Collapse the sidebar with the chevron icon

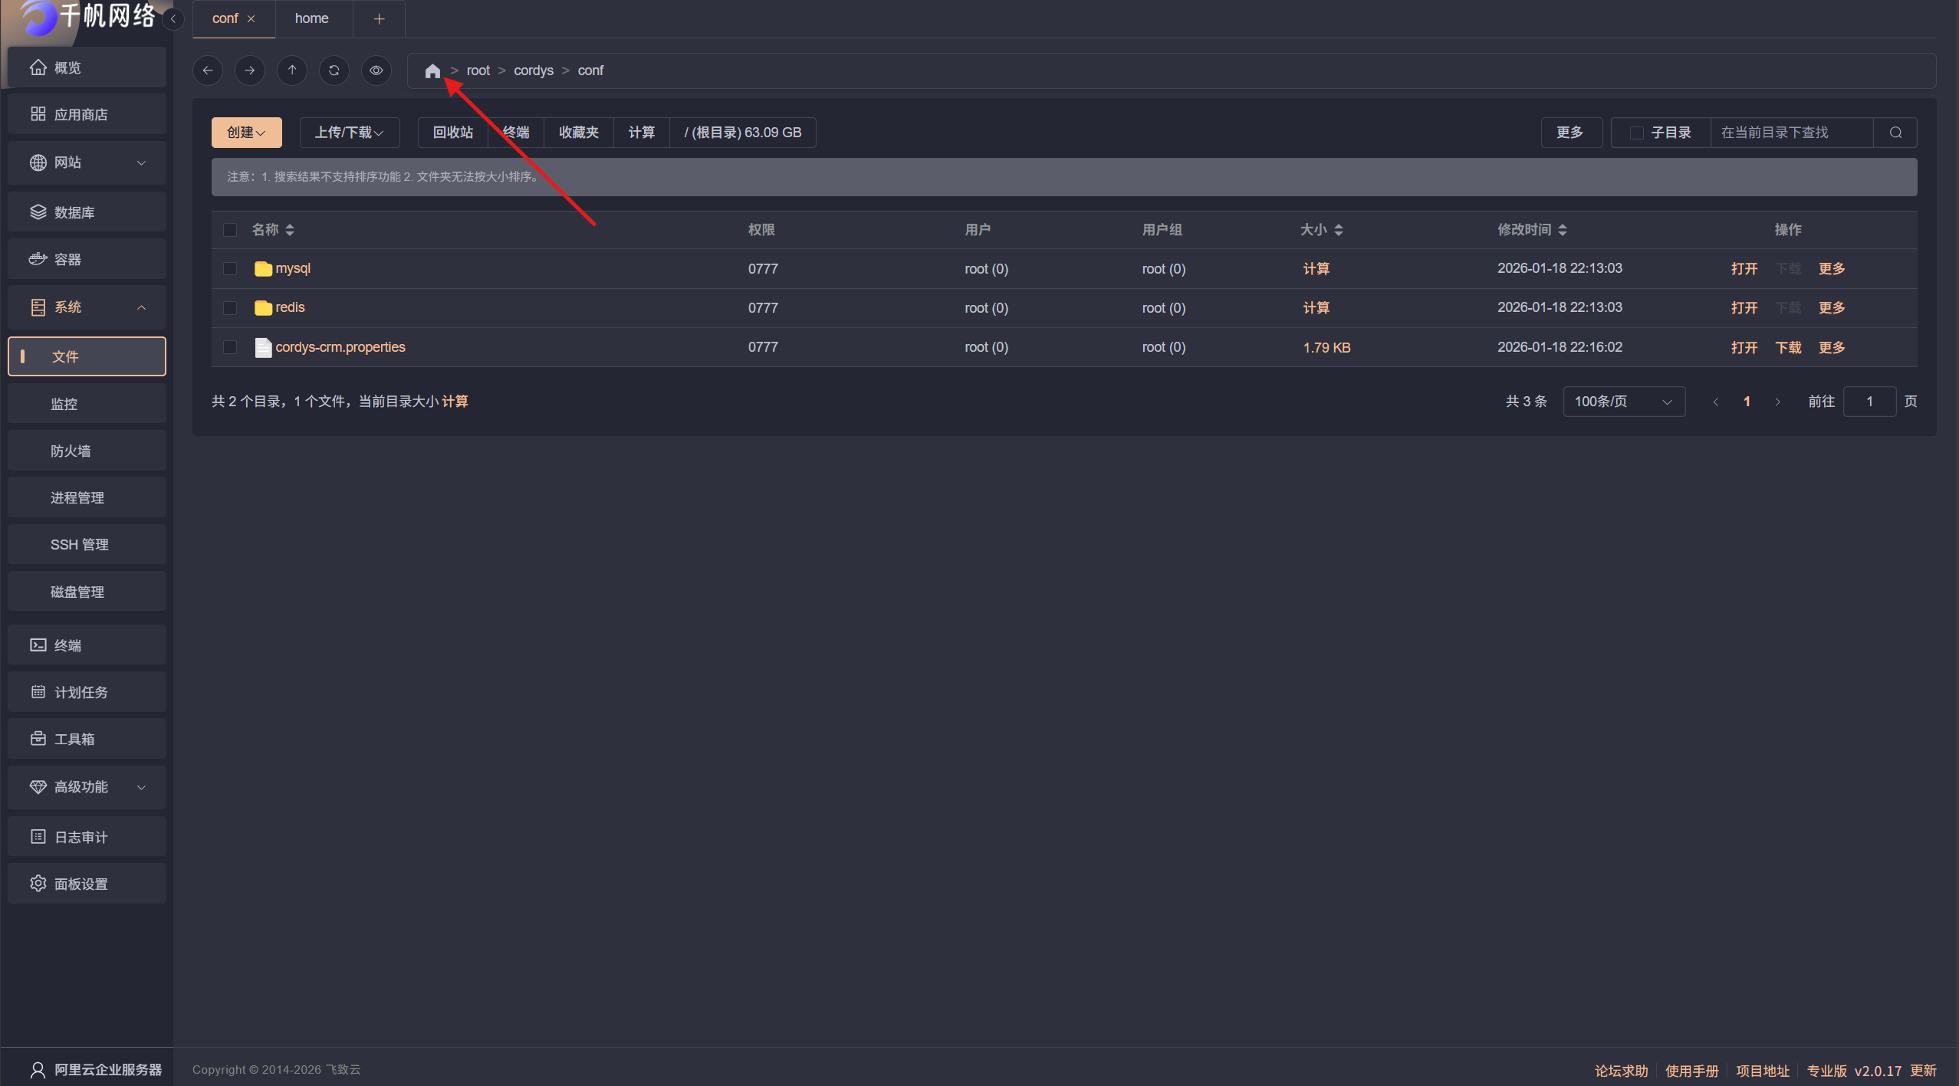pos(174,18)
